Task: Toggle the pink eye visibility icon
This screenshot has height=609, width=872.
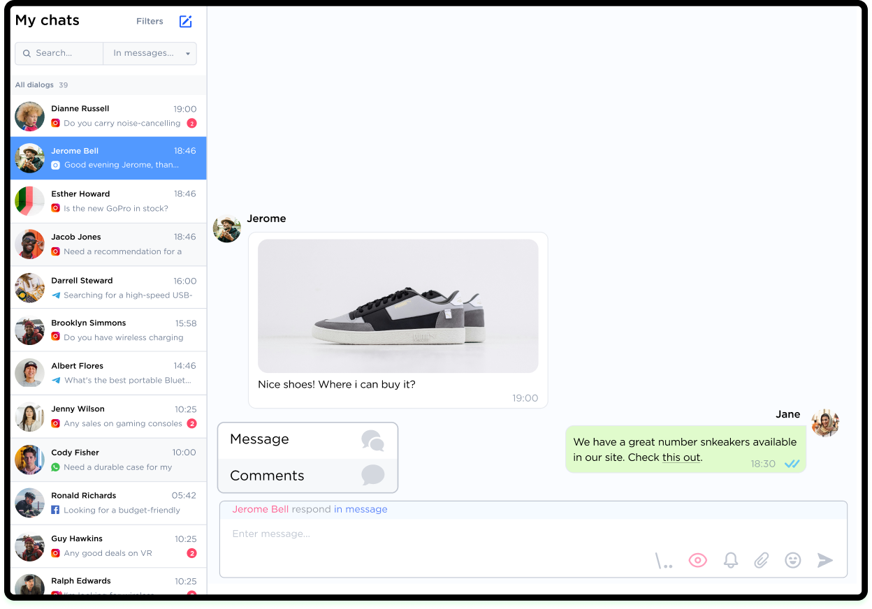Action: tap(697, 560)
